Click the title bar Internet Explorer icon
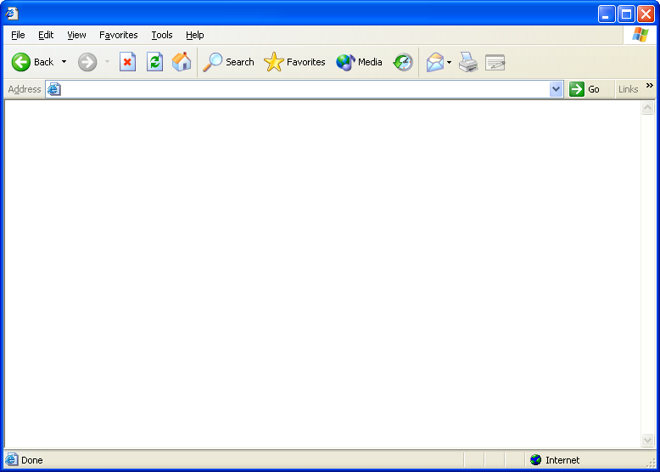The height and width of the screenshot is (472, 660). [12, 14]
